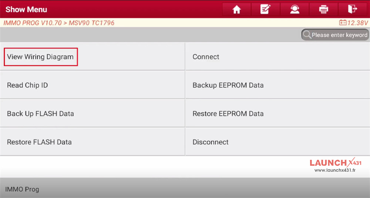Select Back Up FLASH Data
The height and width of the screenshot is (198, 370).
click(x=40, y=114)
